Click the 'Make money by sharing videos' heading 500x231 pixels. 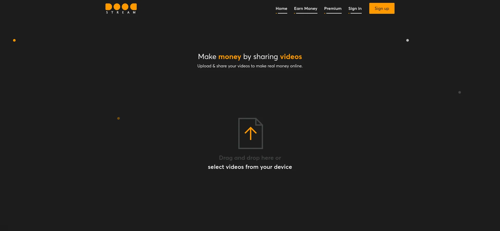click(x=250, y=57)
